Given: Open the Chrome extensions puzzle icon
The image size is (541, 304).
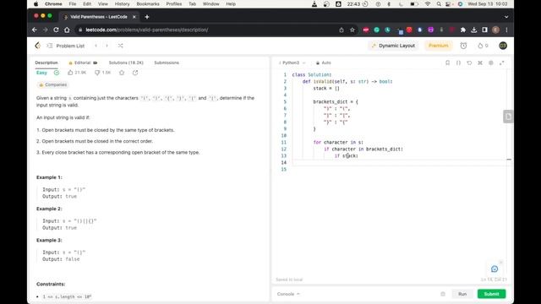Looking at the screenshot, I should 463,30.
